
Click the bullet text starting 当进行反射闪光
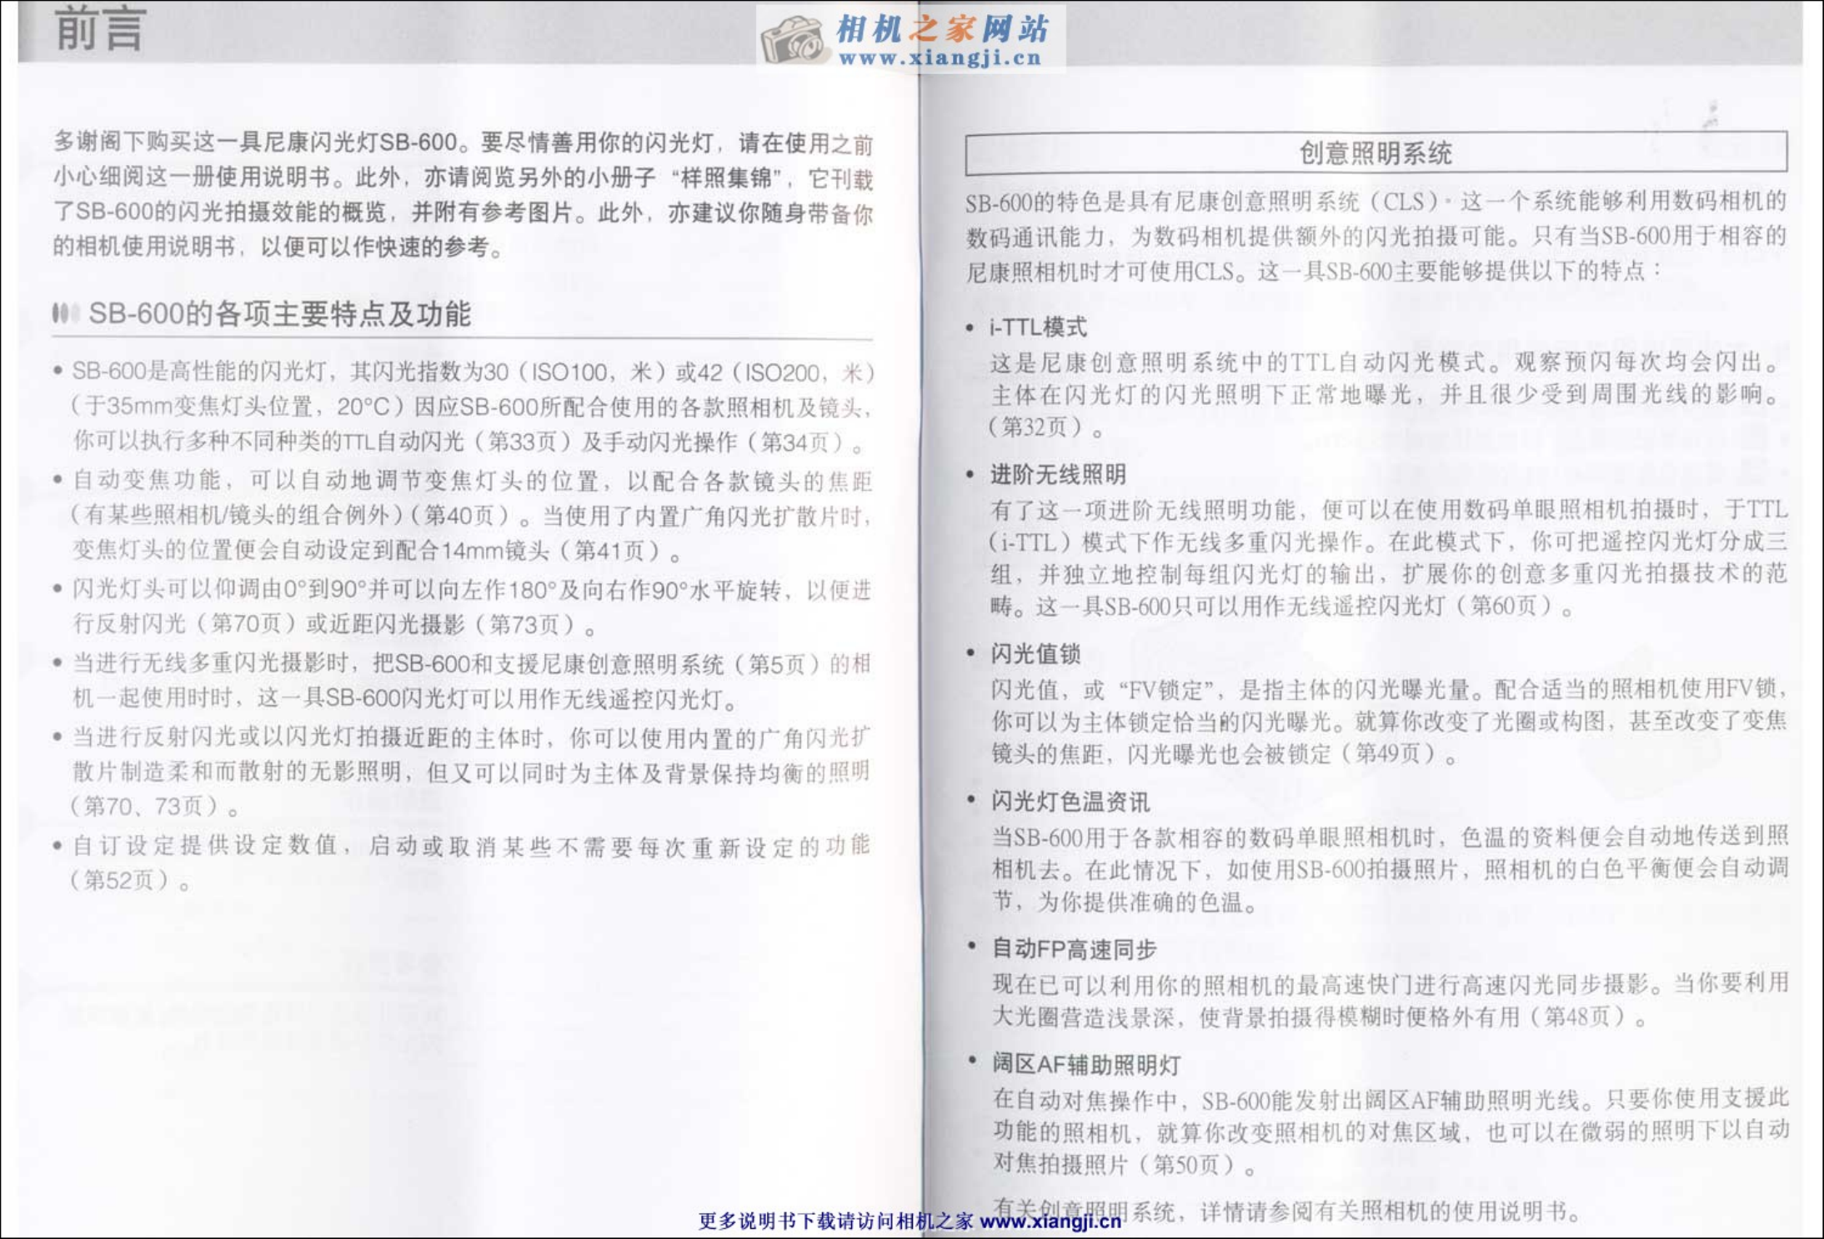pyautogui.click(x=471, y=772)
